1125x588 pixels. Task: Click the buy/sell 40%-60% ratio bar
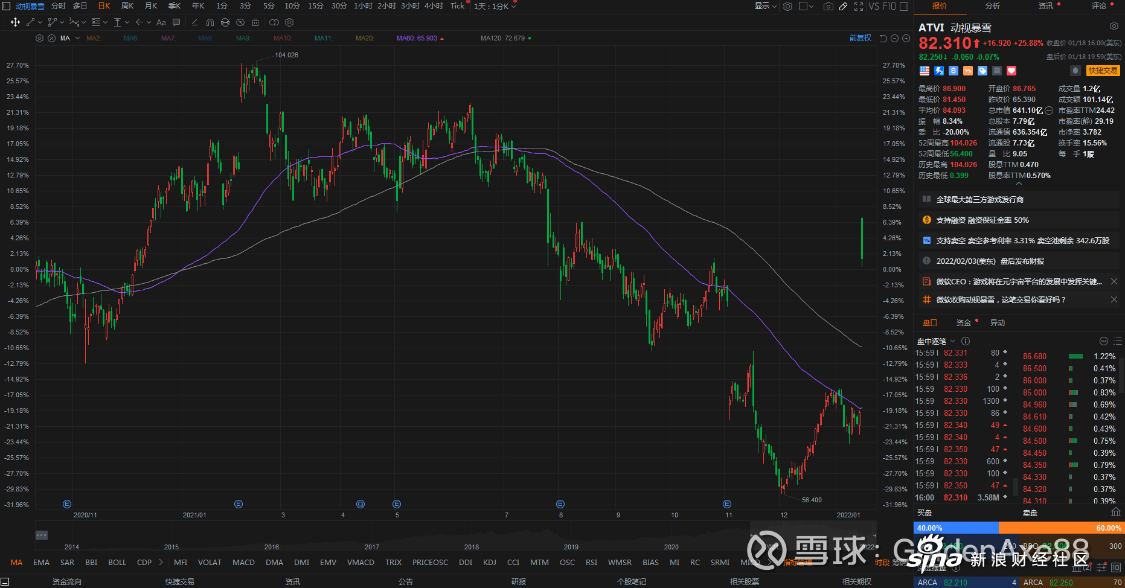click(x=1018, y=528)
